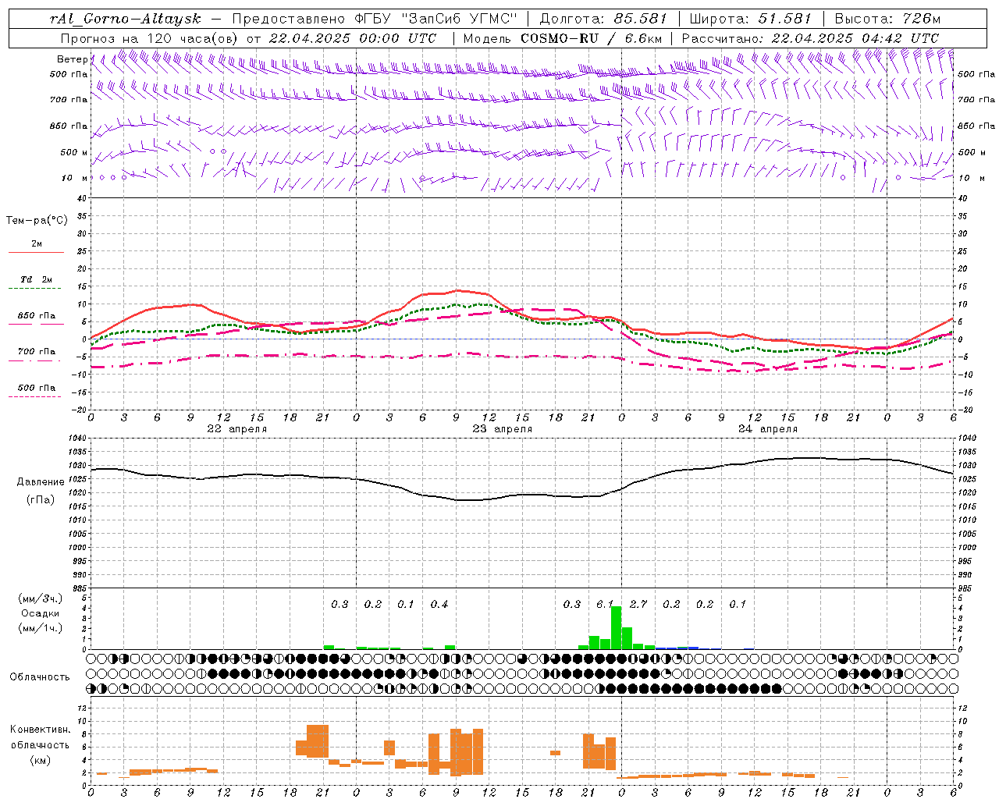Click the Конвективн. convective cloud label
Viewport: 999px width, 799px height.
click(x=40, y=730)
